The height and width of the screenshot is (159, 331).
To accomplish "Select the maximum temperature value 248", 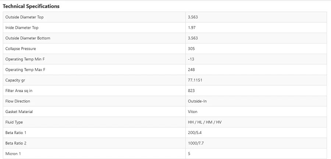I will (x=191, y=70).
